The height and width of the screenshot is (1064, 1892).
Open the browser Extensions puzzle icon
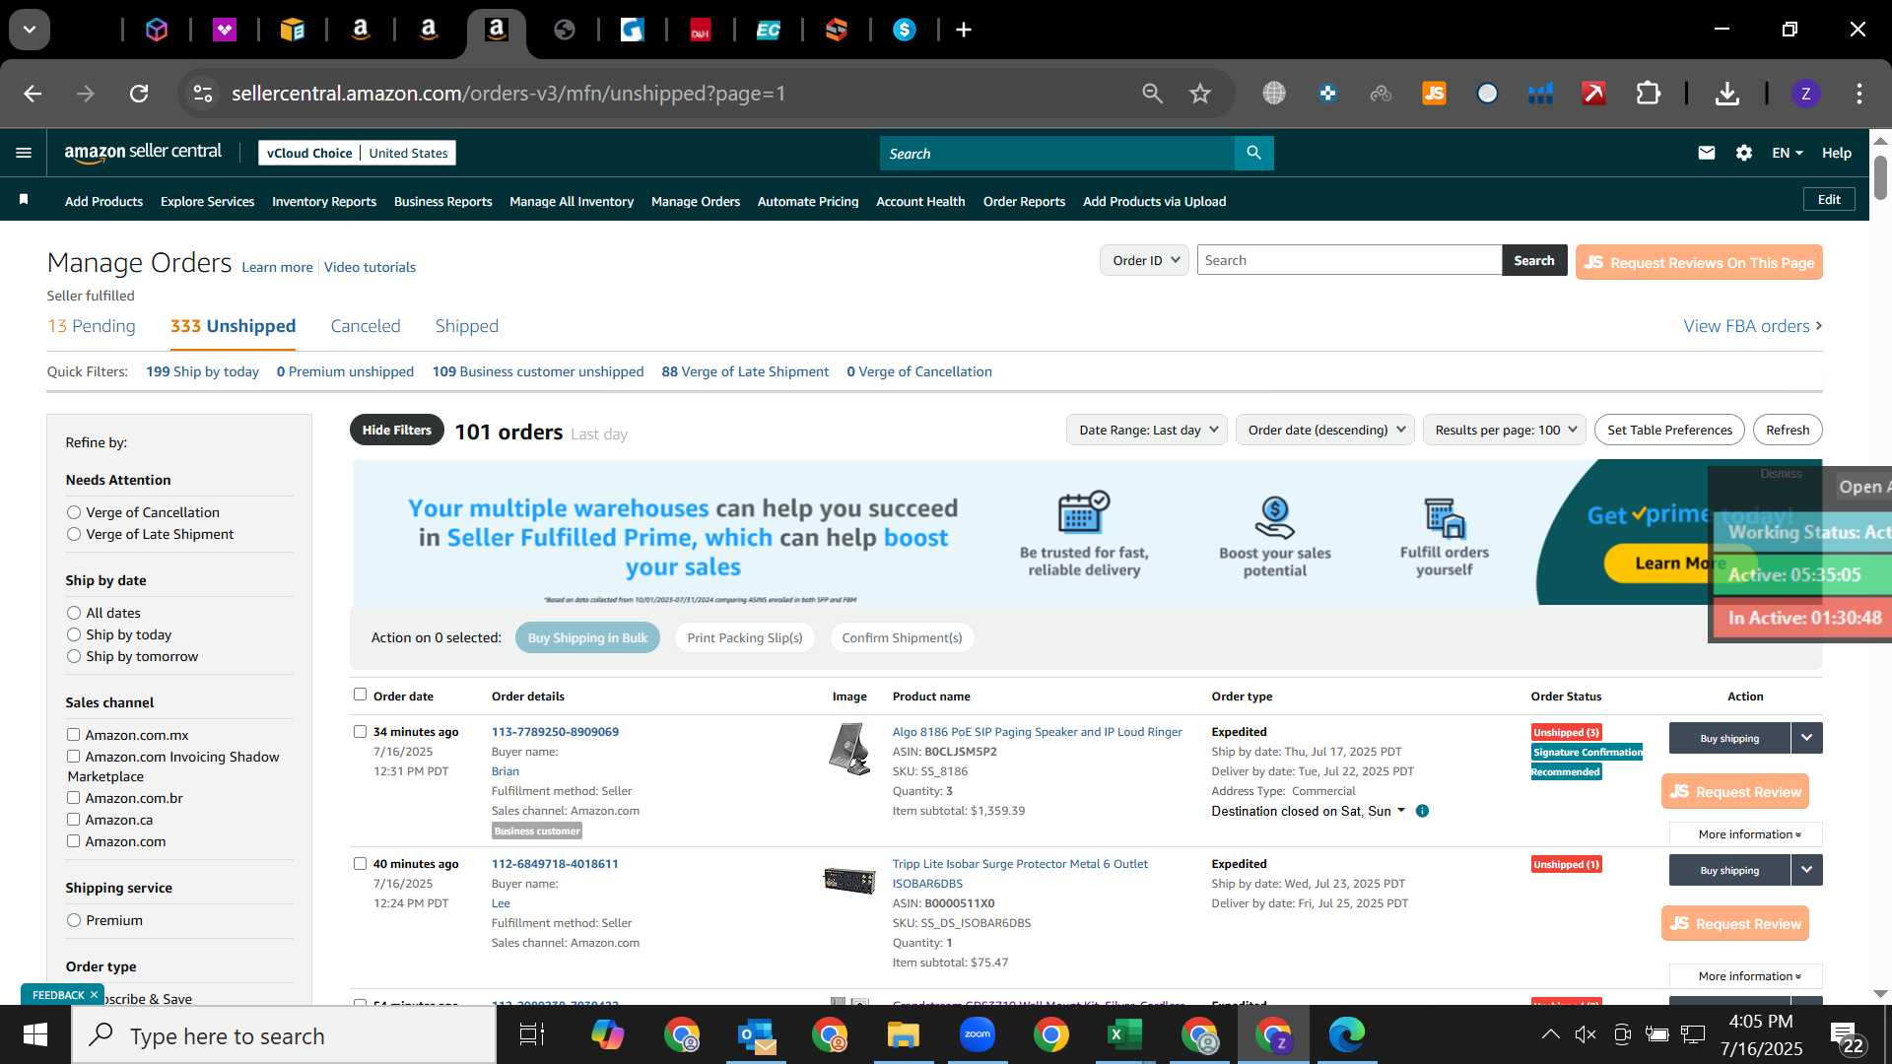1648,94
